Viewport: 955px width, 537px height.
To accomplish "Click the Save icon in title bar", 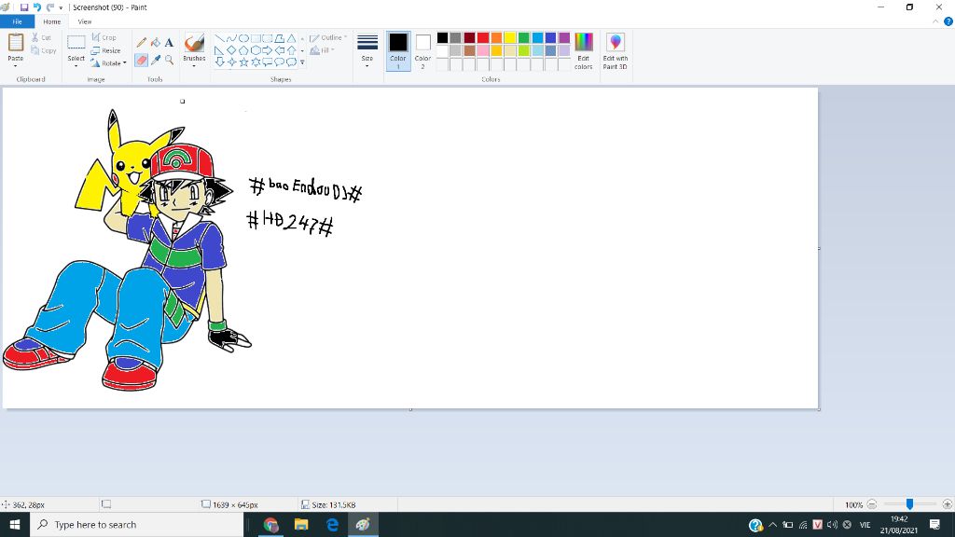I will tap(23, 7).
